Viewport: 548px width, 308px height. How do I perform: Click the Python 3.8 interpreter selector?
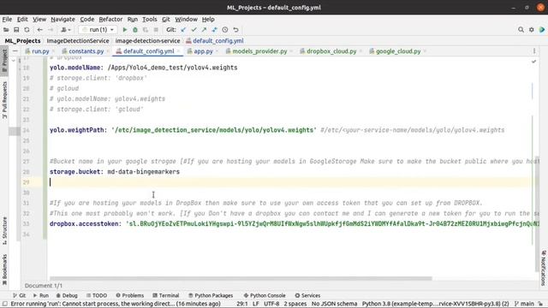coord(435,304)
